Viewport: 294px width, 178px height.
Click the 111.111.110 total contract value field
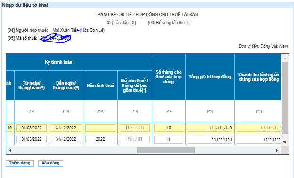pyautogui.click(x=210, y=128)
